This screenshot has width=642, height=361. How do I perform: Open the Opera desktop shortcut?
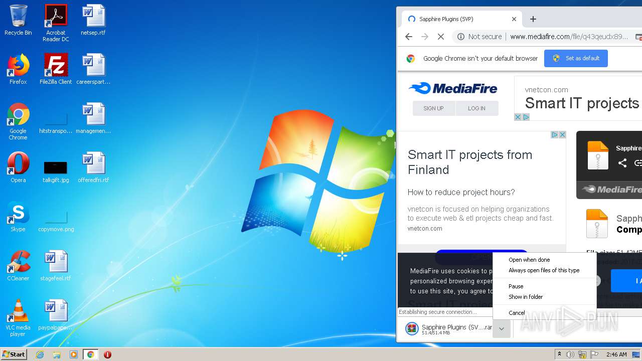pyautogui.click(x=18, y=167)
